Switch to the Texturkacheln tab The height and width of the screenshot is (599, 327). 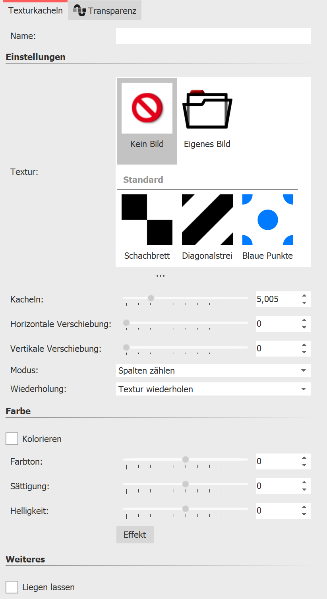(35, 10)
